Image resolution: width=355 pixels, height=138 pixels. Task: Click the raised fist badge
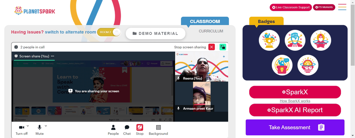pyautogui.click(x=295, y=40)
